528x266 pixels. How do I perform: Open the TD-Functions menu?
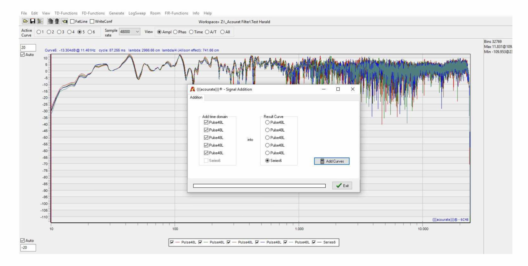click(66, 13)
